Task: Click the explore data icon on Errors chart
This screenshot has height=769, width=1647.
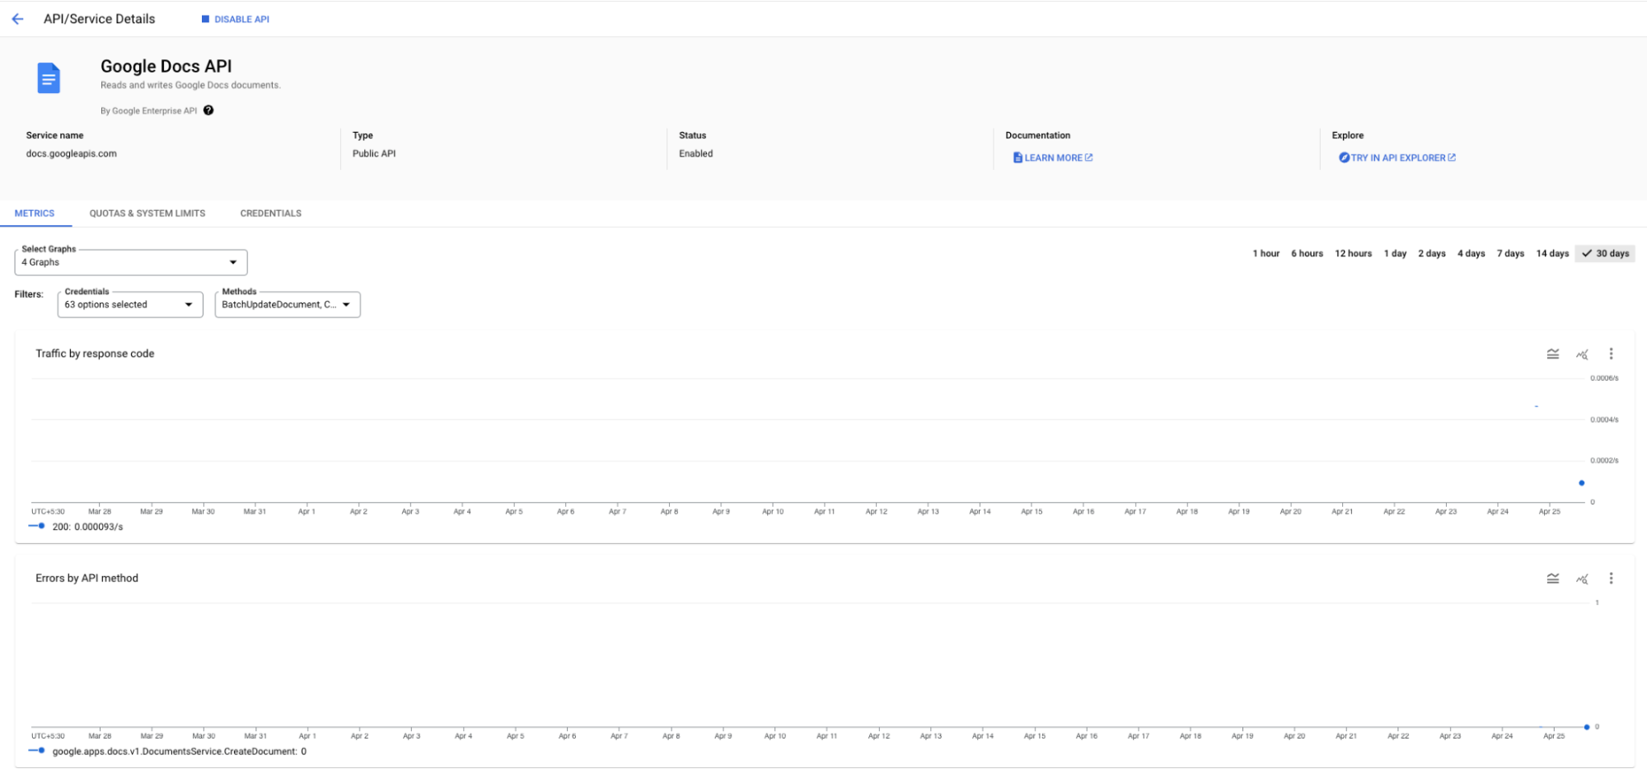Action: click(x=1583, y=579)
